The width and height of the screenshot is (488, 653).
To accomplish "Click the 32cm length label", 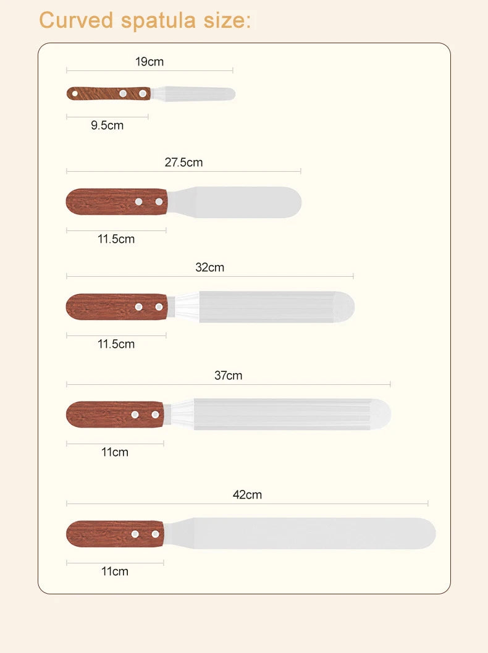I will click(210, 268).
